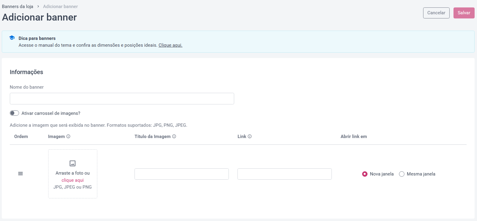Click the pink clique aqui upload link

pos(73,180)
